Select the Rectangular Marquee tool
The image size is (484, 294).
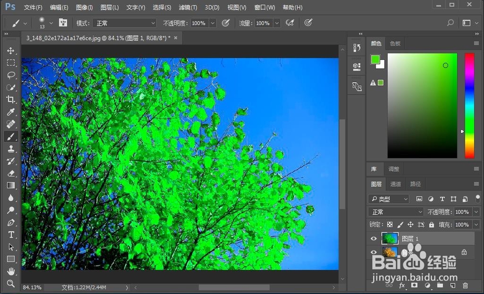pos(11,63)
